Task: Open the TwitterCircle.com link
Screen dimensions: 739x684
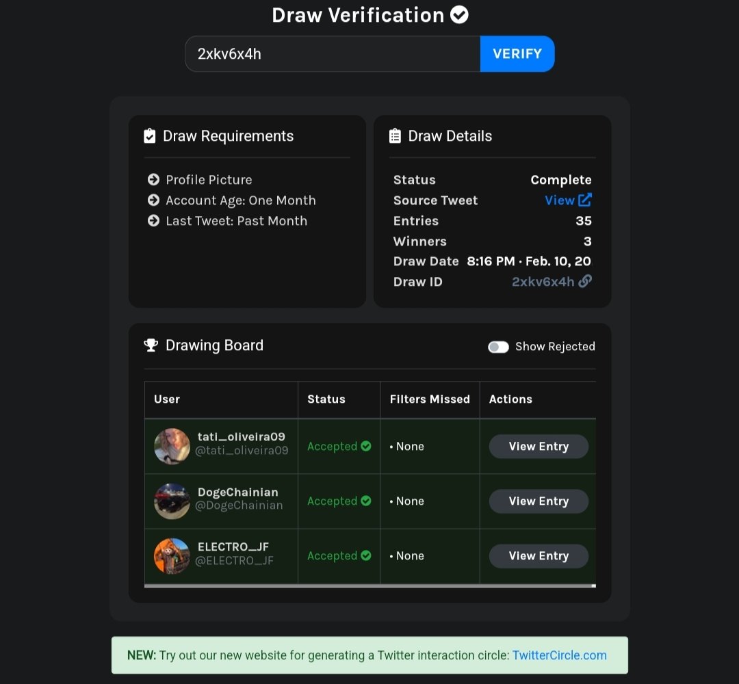Action: 560,655
